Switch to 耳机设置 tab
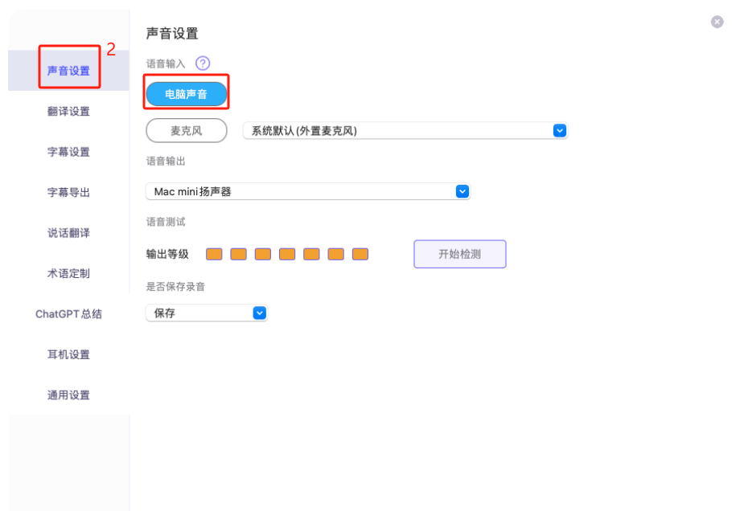The width and height of the screenshot is (744, 511). click(x=68, y=354)
